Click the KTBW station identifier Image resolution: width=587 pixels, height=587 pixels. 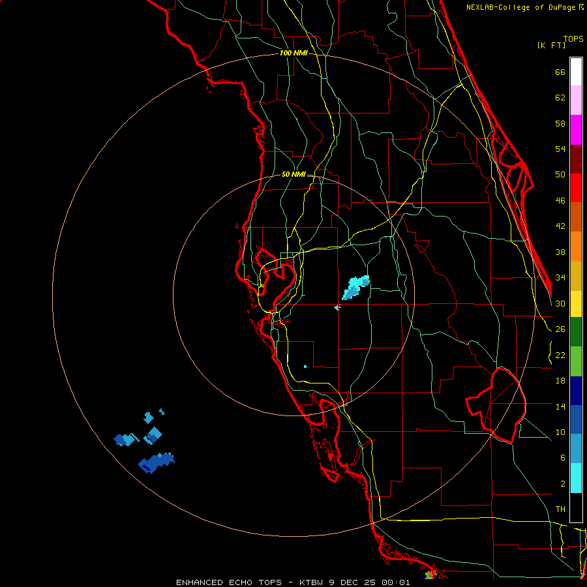coord(312,582)
